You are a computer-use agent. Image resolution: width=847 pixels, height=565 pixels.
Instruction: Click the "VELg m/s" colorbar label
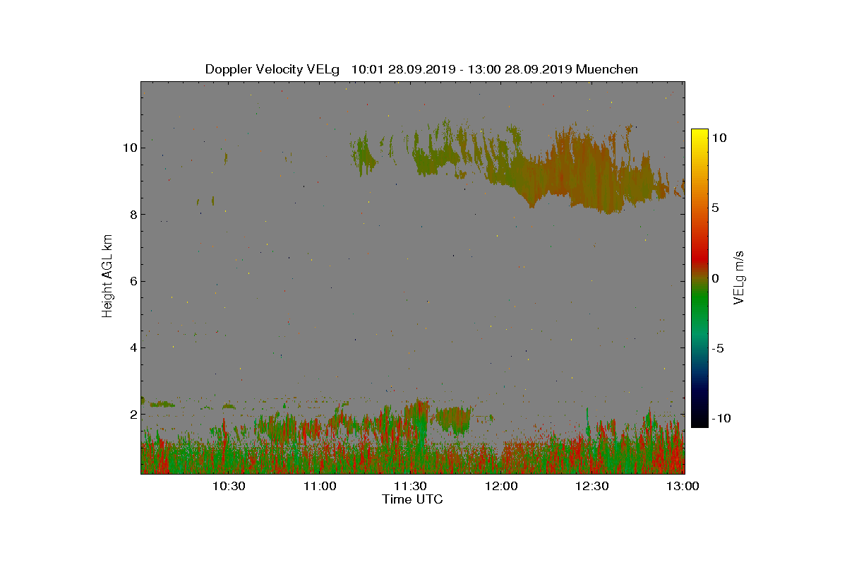click(x=739, y=277)
